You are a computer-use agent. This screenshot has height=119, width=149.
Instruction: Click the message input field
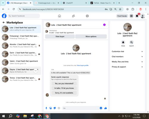click(81, 108)
